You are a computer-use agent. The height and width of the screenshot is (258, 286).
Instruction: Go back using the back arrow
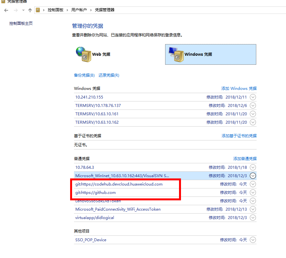tap(6, 10)
